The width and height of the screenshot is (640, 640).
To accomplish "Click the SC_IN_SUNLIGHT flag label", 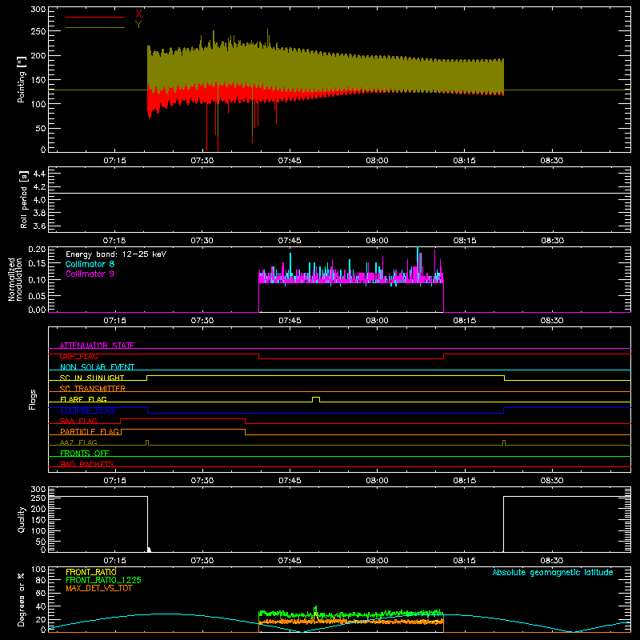I will (92, 378).
